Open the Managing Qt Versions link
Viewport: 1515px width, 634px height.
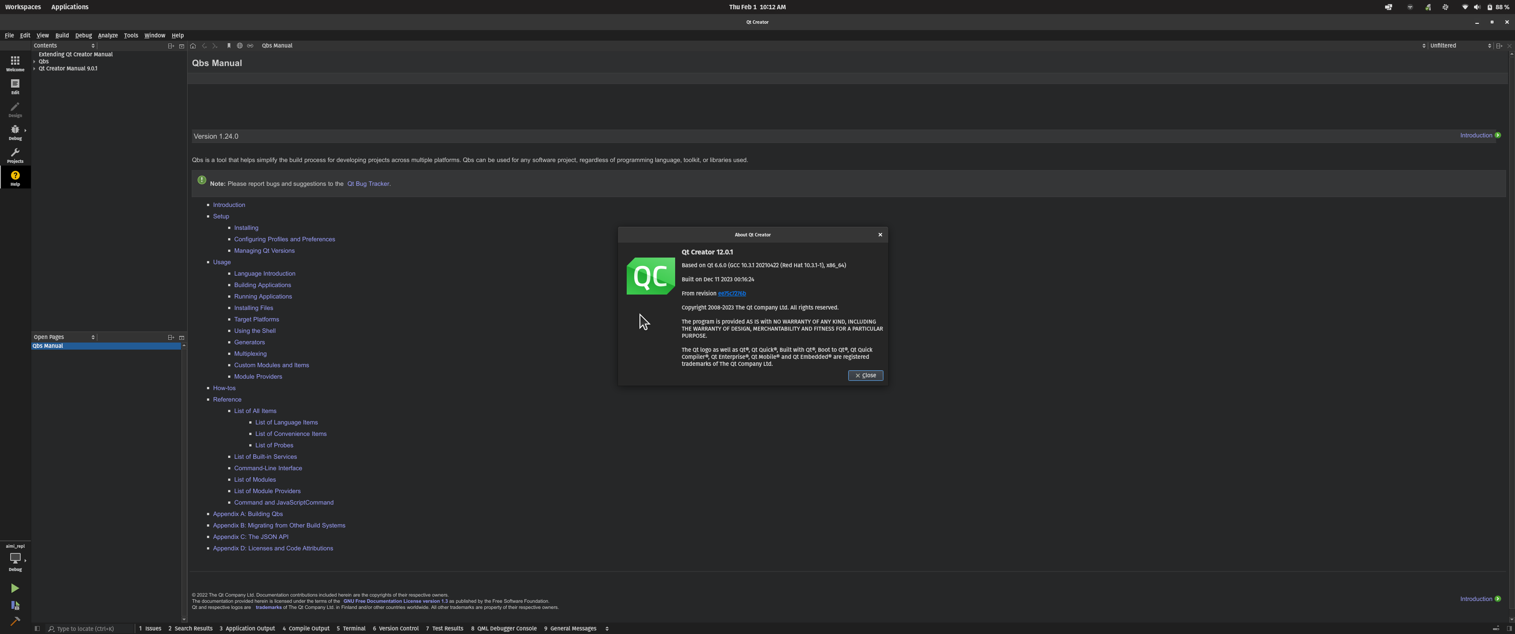(264, 251)
